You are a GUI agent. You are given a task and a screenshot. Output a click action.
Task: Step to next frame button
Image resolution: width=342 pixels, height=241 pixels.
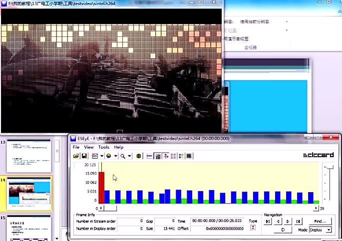(x=288, y=222)
